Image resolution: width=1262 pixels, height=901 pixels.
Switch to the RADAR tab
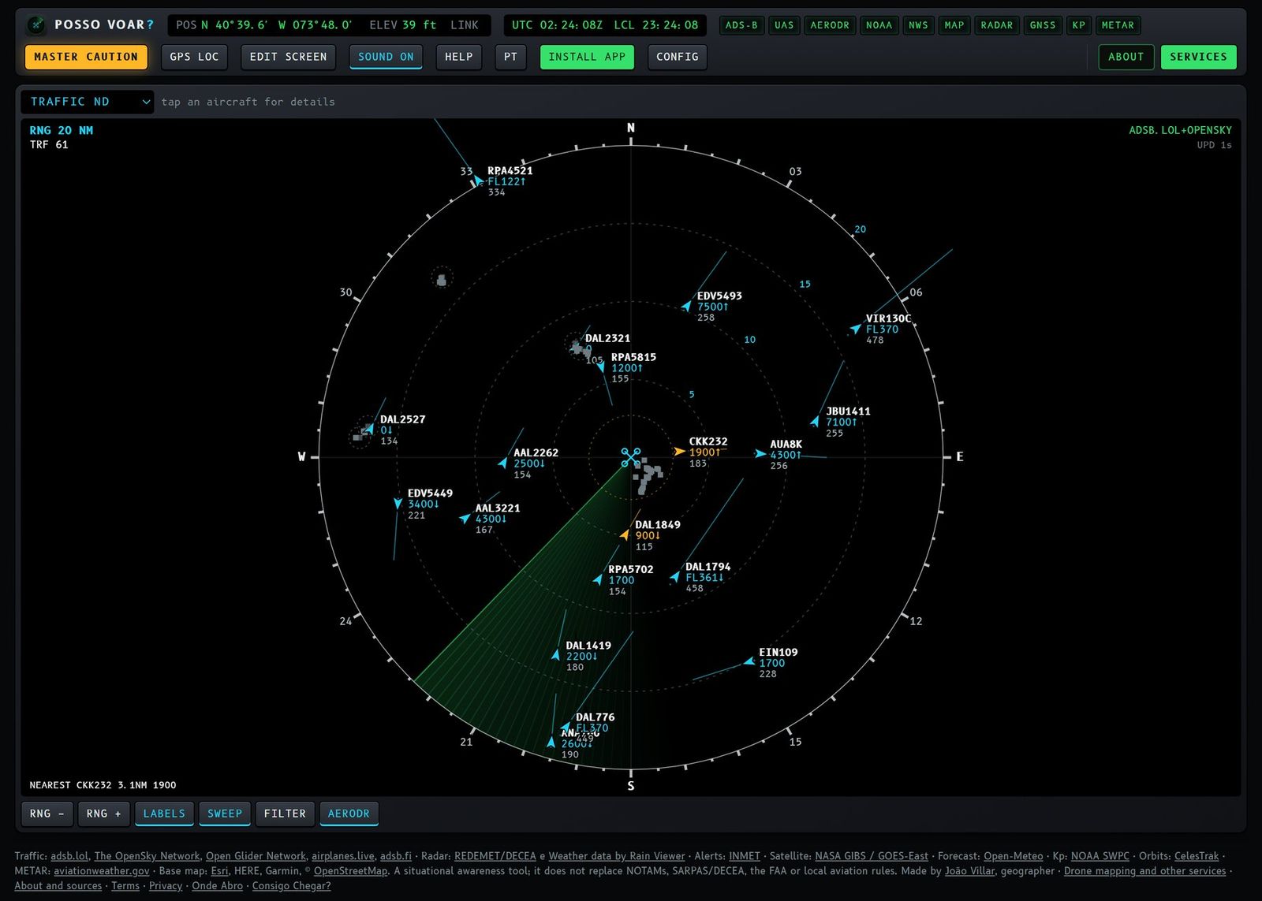997,25
